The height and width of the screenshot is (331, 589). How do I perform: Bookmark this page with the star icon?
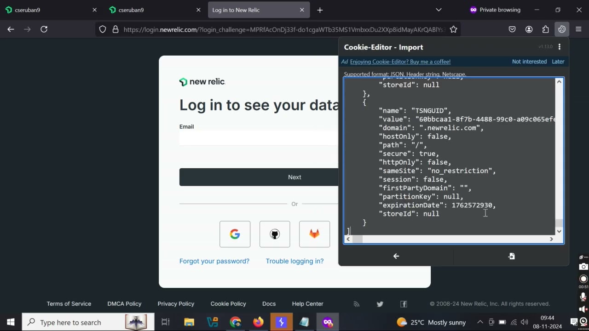pyautogui.click(x=453, y=29)
